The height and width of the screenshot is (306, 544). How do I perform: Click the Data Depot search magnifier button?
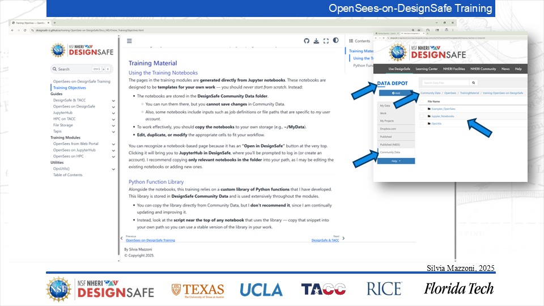[474, 83]
